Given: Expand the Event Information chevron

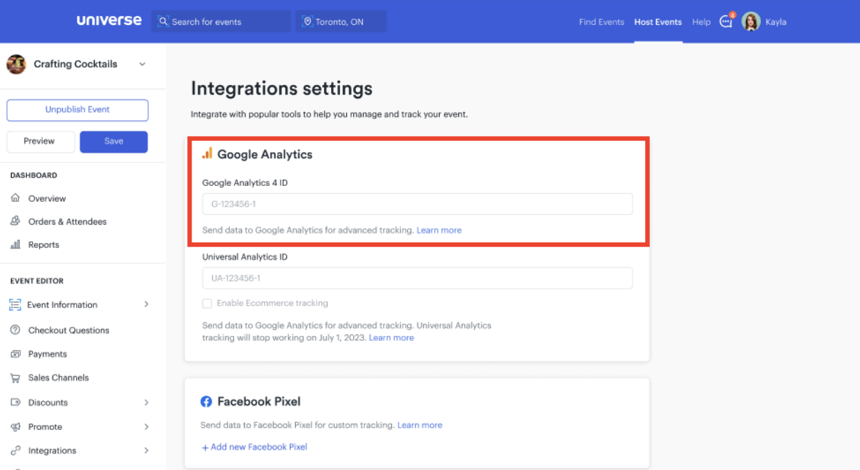Looking at the screenshot, I should click(146, 305).
